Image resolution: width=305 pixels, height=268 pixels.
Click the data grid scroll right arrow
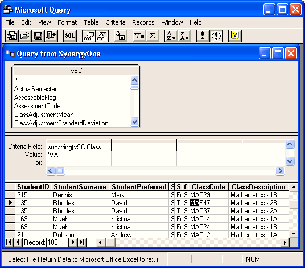285,242
